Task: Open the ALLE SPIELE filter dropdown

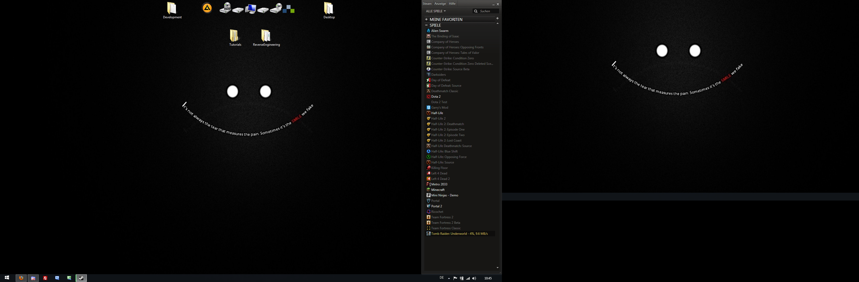Action: 436,11
